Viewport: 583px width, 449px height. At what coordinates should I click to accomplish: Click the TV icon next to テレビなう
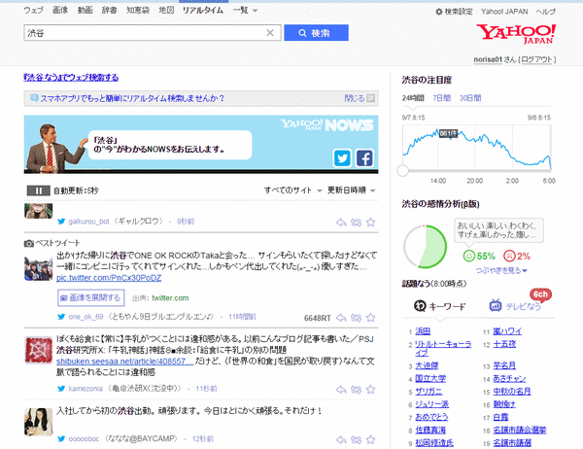(x=496, y=305)
